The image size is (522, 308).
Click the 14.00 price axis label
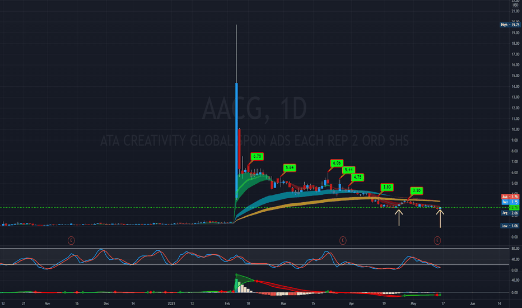tap(515, 87)
